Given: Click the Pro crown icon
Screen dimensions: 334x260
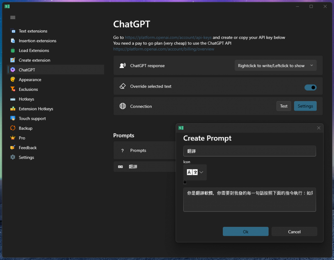Looking at the screenshot, I should [13, 138].
